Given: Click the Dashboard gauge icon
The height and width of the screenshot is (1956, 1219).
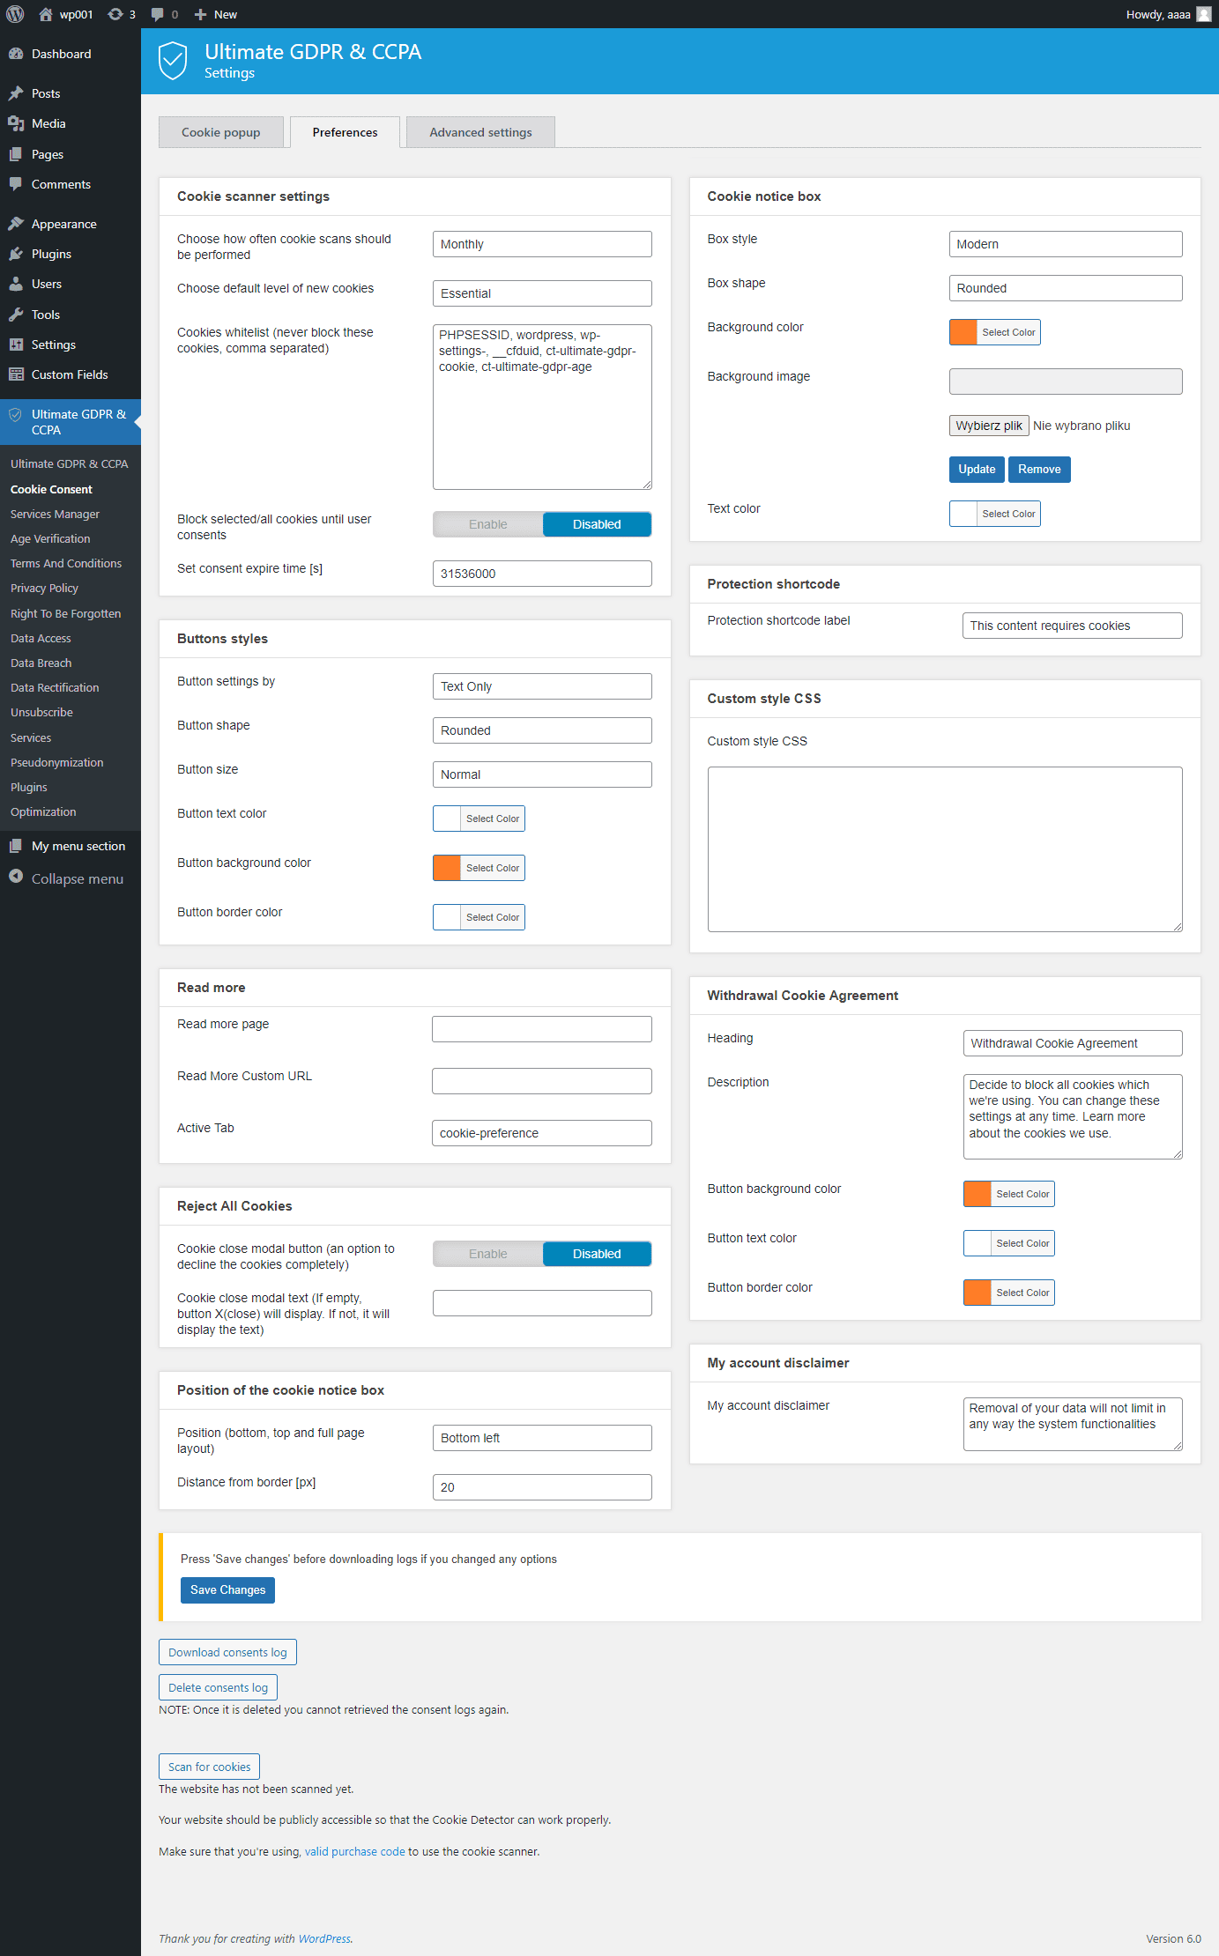Looking at the screenshot, I should (16, 54).
